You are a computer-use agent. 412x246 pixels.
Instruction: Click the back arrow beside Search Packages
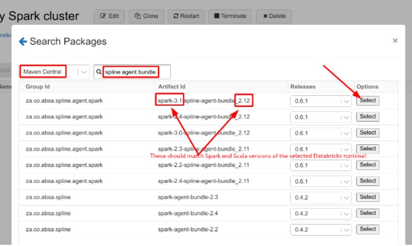[x=22, y=41]
